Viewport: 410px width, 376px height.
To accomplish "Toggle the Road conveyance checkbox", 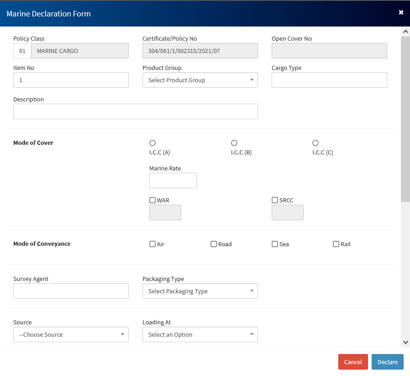I will [214, 244].
